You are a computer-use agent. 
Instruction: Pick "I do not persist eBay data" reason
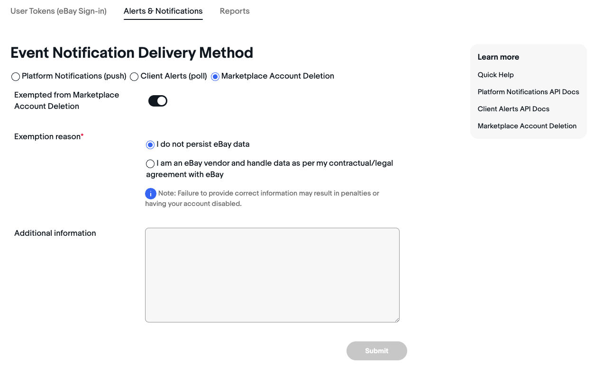tap(150, 144)
